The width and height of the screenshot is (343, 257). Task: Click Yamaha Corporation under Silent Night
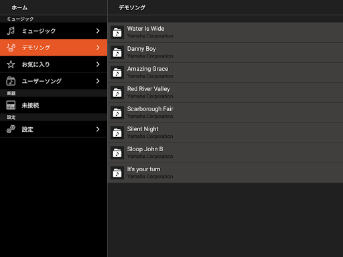tap(150, 137)
